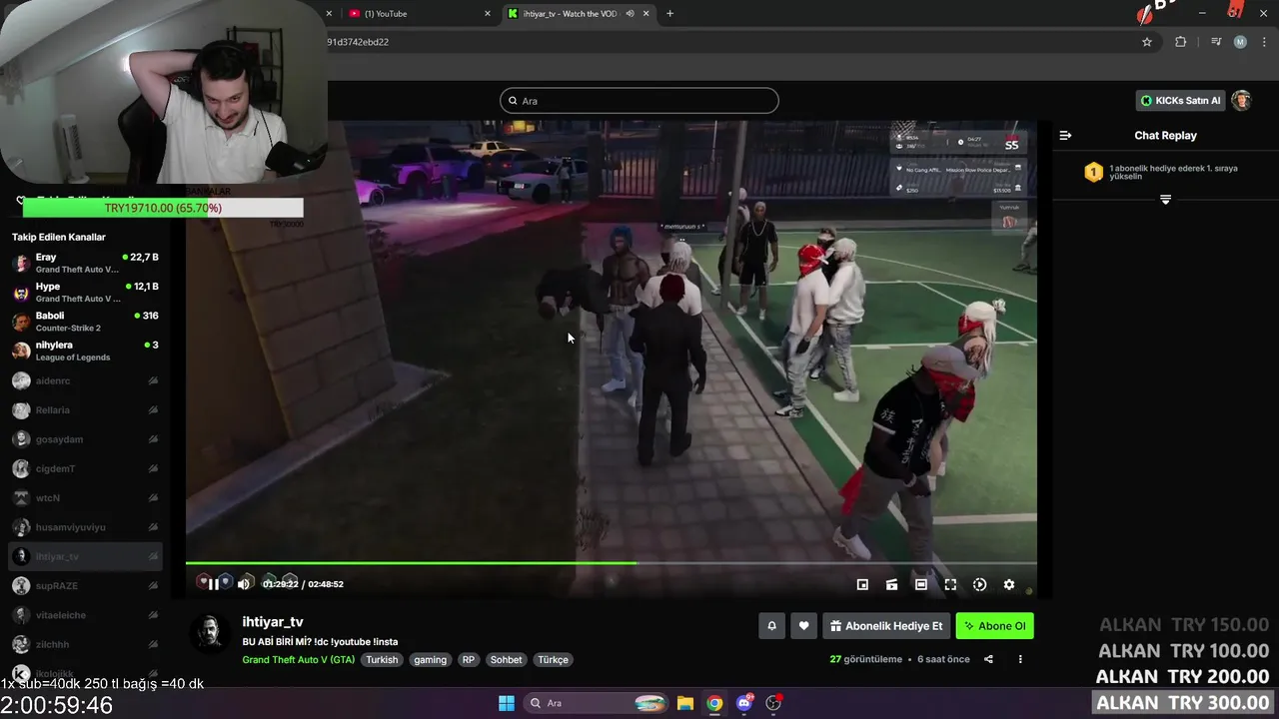This screenshot has height=719, width=1279.
Task: Toggle notifications with the bell button
Action: [x=771, y=626]
